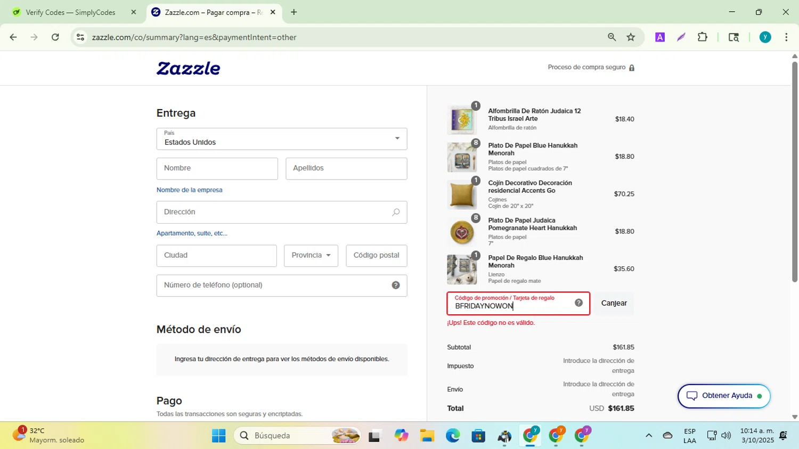This screenshot has height=449, width=799.
Task: Open Microsoft Store from the taskbar
Action: (478, 436)
